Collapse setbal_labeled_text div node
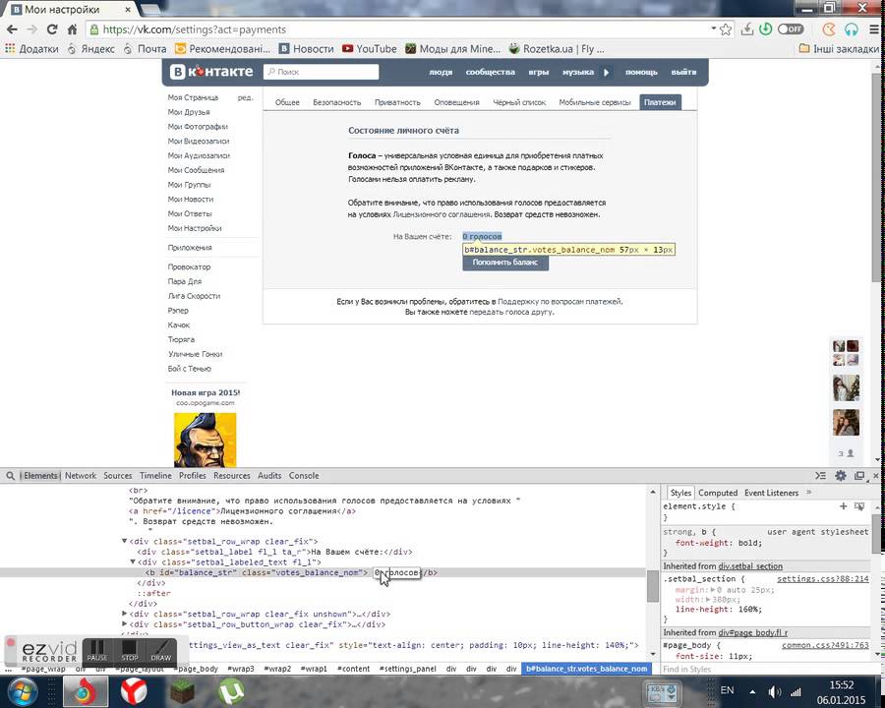885x708 pixels. tap(133, 561)
